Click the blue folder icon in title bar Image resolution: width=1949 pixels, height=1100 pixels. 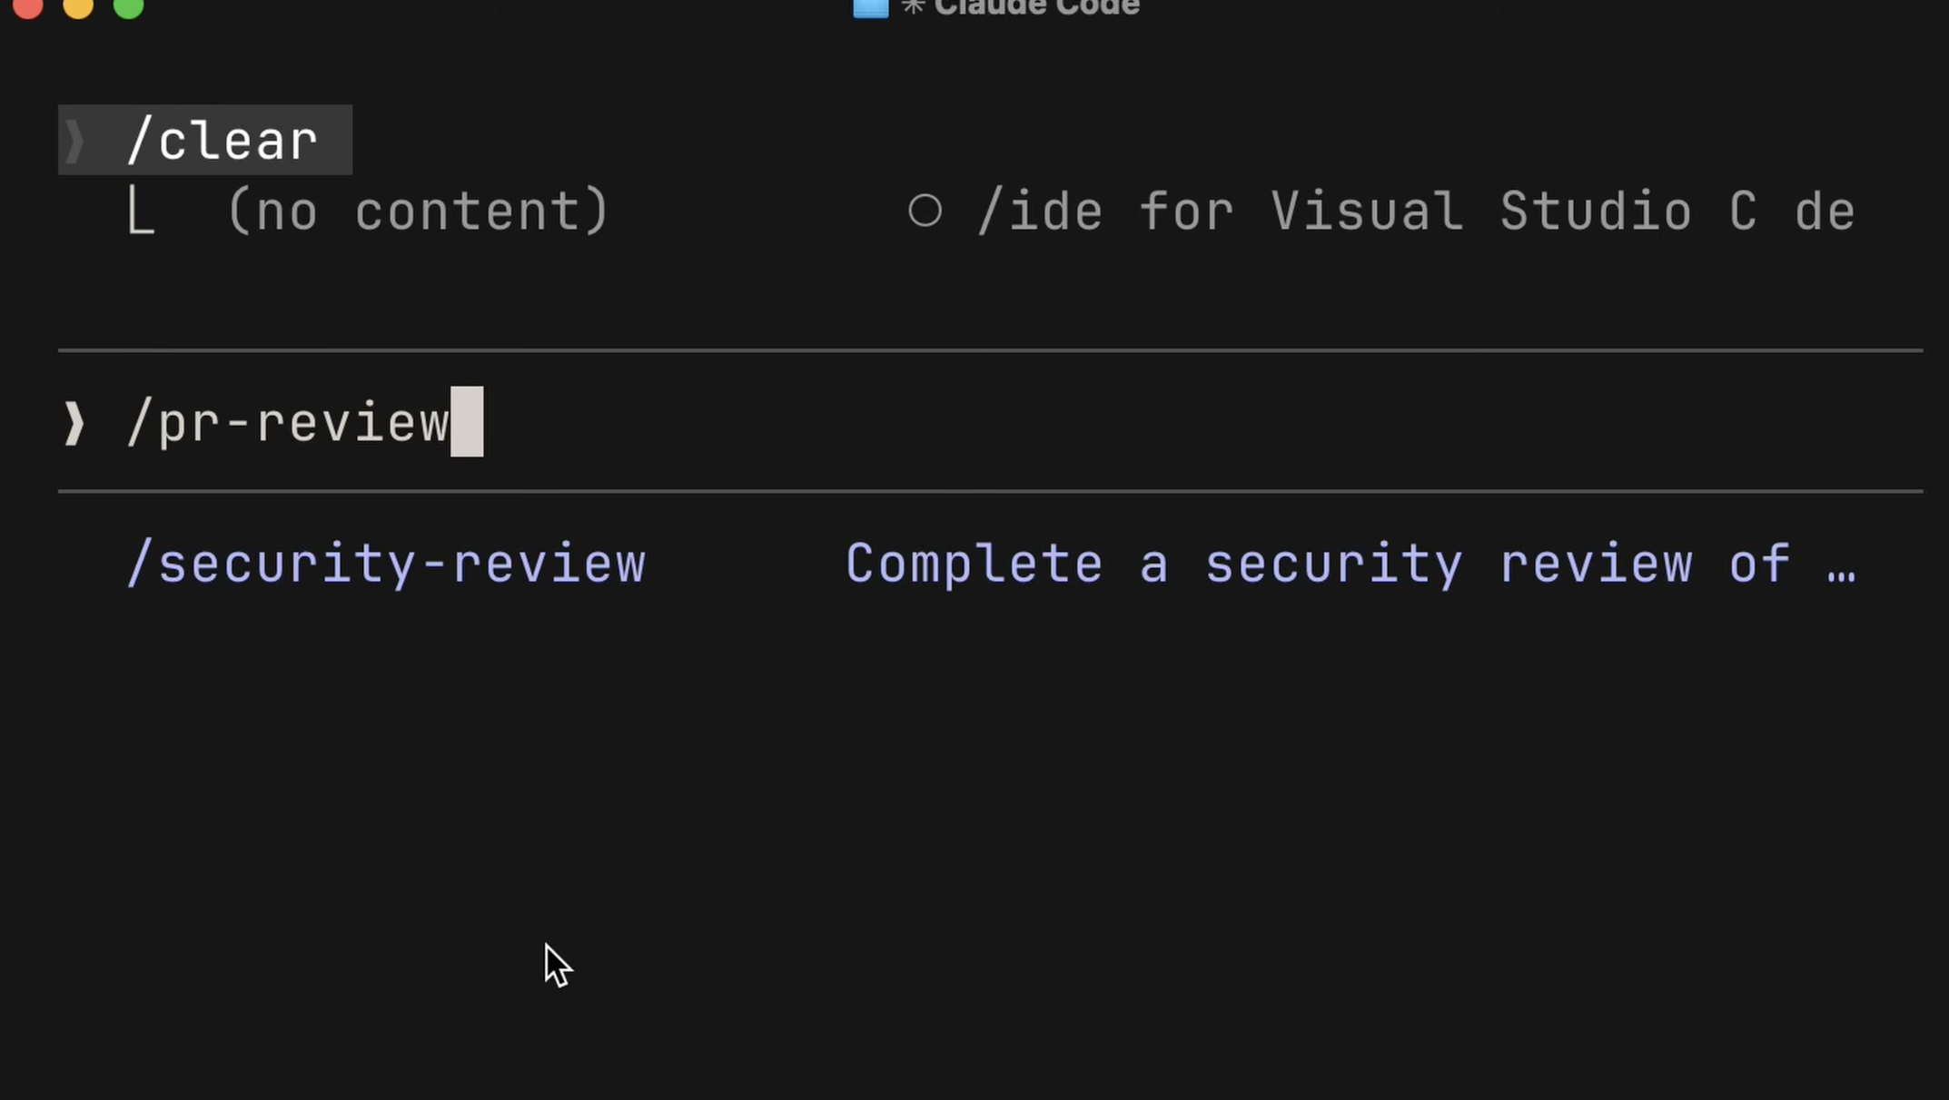pyautogui.click(x=870, y=7)
